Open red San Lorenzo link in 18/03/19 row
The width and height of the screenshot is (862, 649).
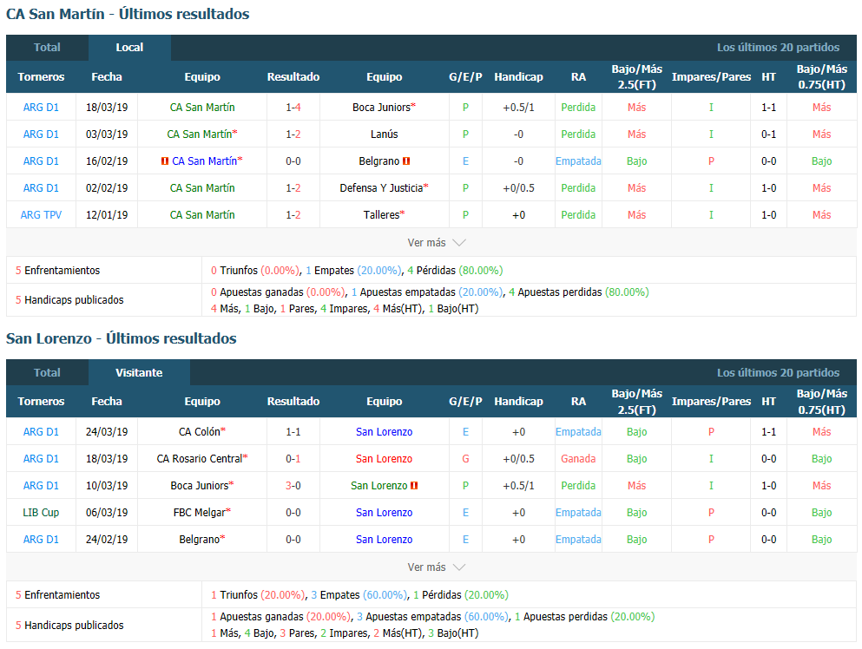tap(385, 459)
